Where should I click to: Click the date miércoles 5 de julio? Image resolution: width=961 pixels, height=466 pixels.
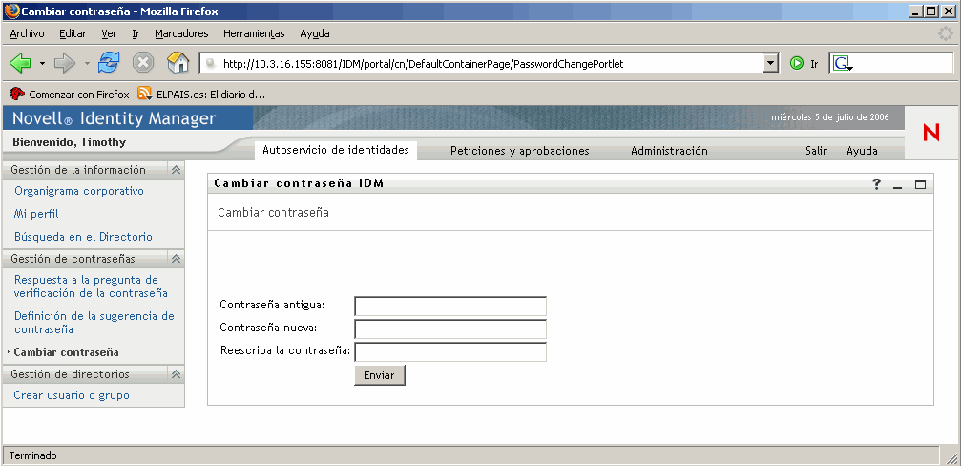[x=829, y=117]
